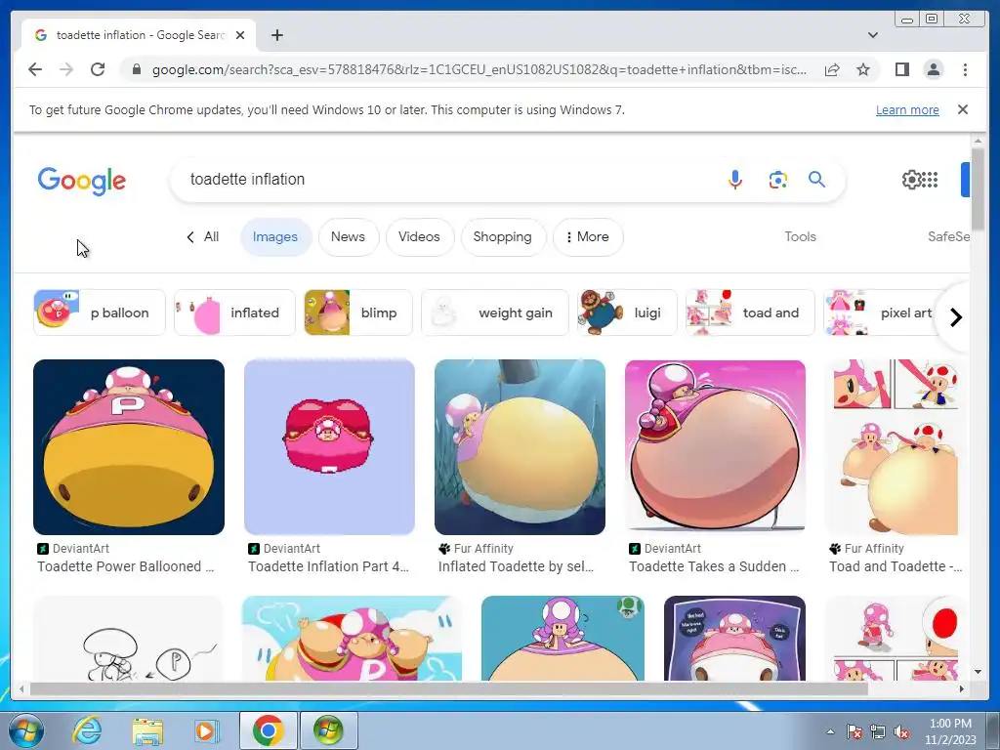
Task: Click the horizontal scroll right arrow
Action: click(962, 688)
